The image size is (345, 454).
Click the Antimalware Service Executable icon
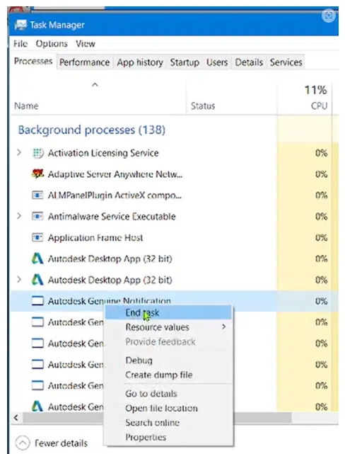(37, 216)
